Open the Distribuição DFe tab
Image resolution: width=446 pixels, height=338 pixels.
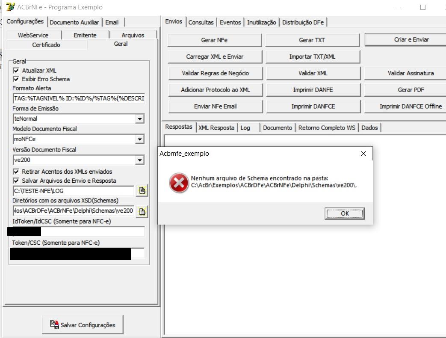click(x=303, y=23)
